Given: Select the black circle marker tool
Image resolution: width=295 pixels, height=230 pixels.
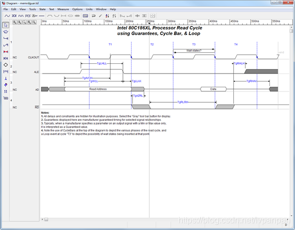Looking at the screenshot, I should point(6,65).
